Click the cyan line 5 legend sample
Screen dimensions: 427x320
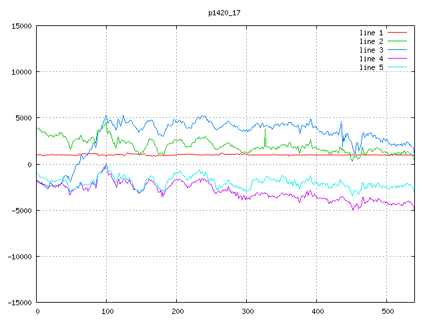click(x=397, y=67)
